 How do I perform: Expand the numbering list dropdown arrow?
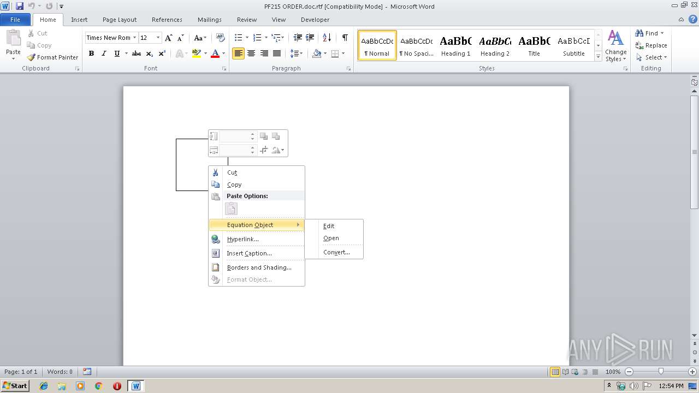pos(266,38)
